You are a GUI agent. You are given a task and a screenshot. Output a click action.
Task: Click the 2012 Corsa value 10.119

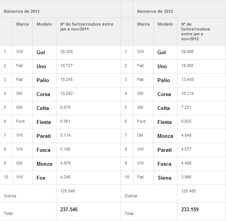[187, 94]
